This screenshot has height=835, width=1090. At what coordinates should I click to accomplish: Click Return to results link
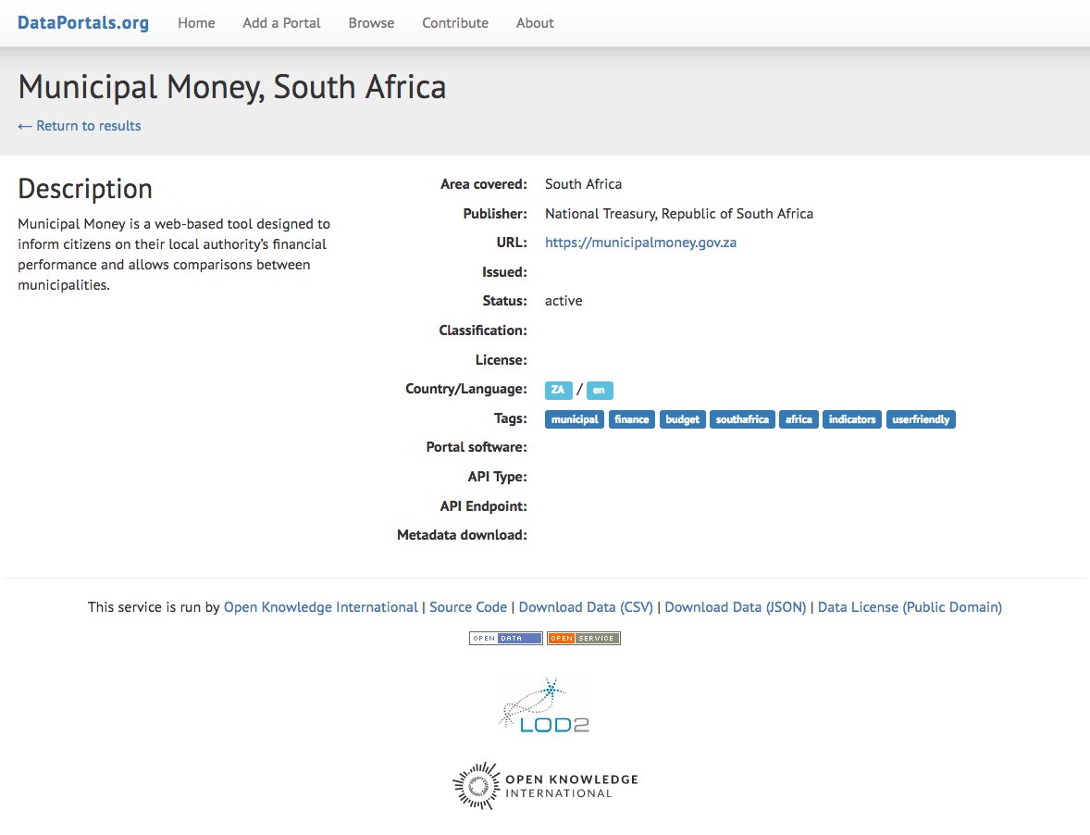[x=80, y=126]
